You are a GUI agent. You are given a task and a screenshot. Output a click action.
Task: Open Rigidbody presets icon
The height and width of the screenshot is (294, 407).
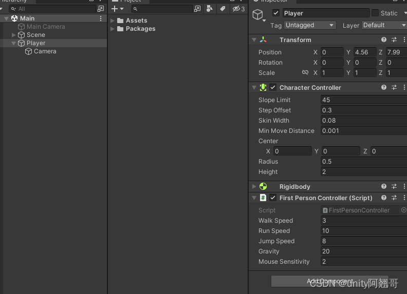click(x=394, y=186)
